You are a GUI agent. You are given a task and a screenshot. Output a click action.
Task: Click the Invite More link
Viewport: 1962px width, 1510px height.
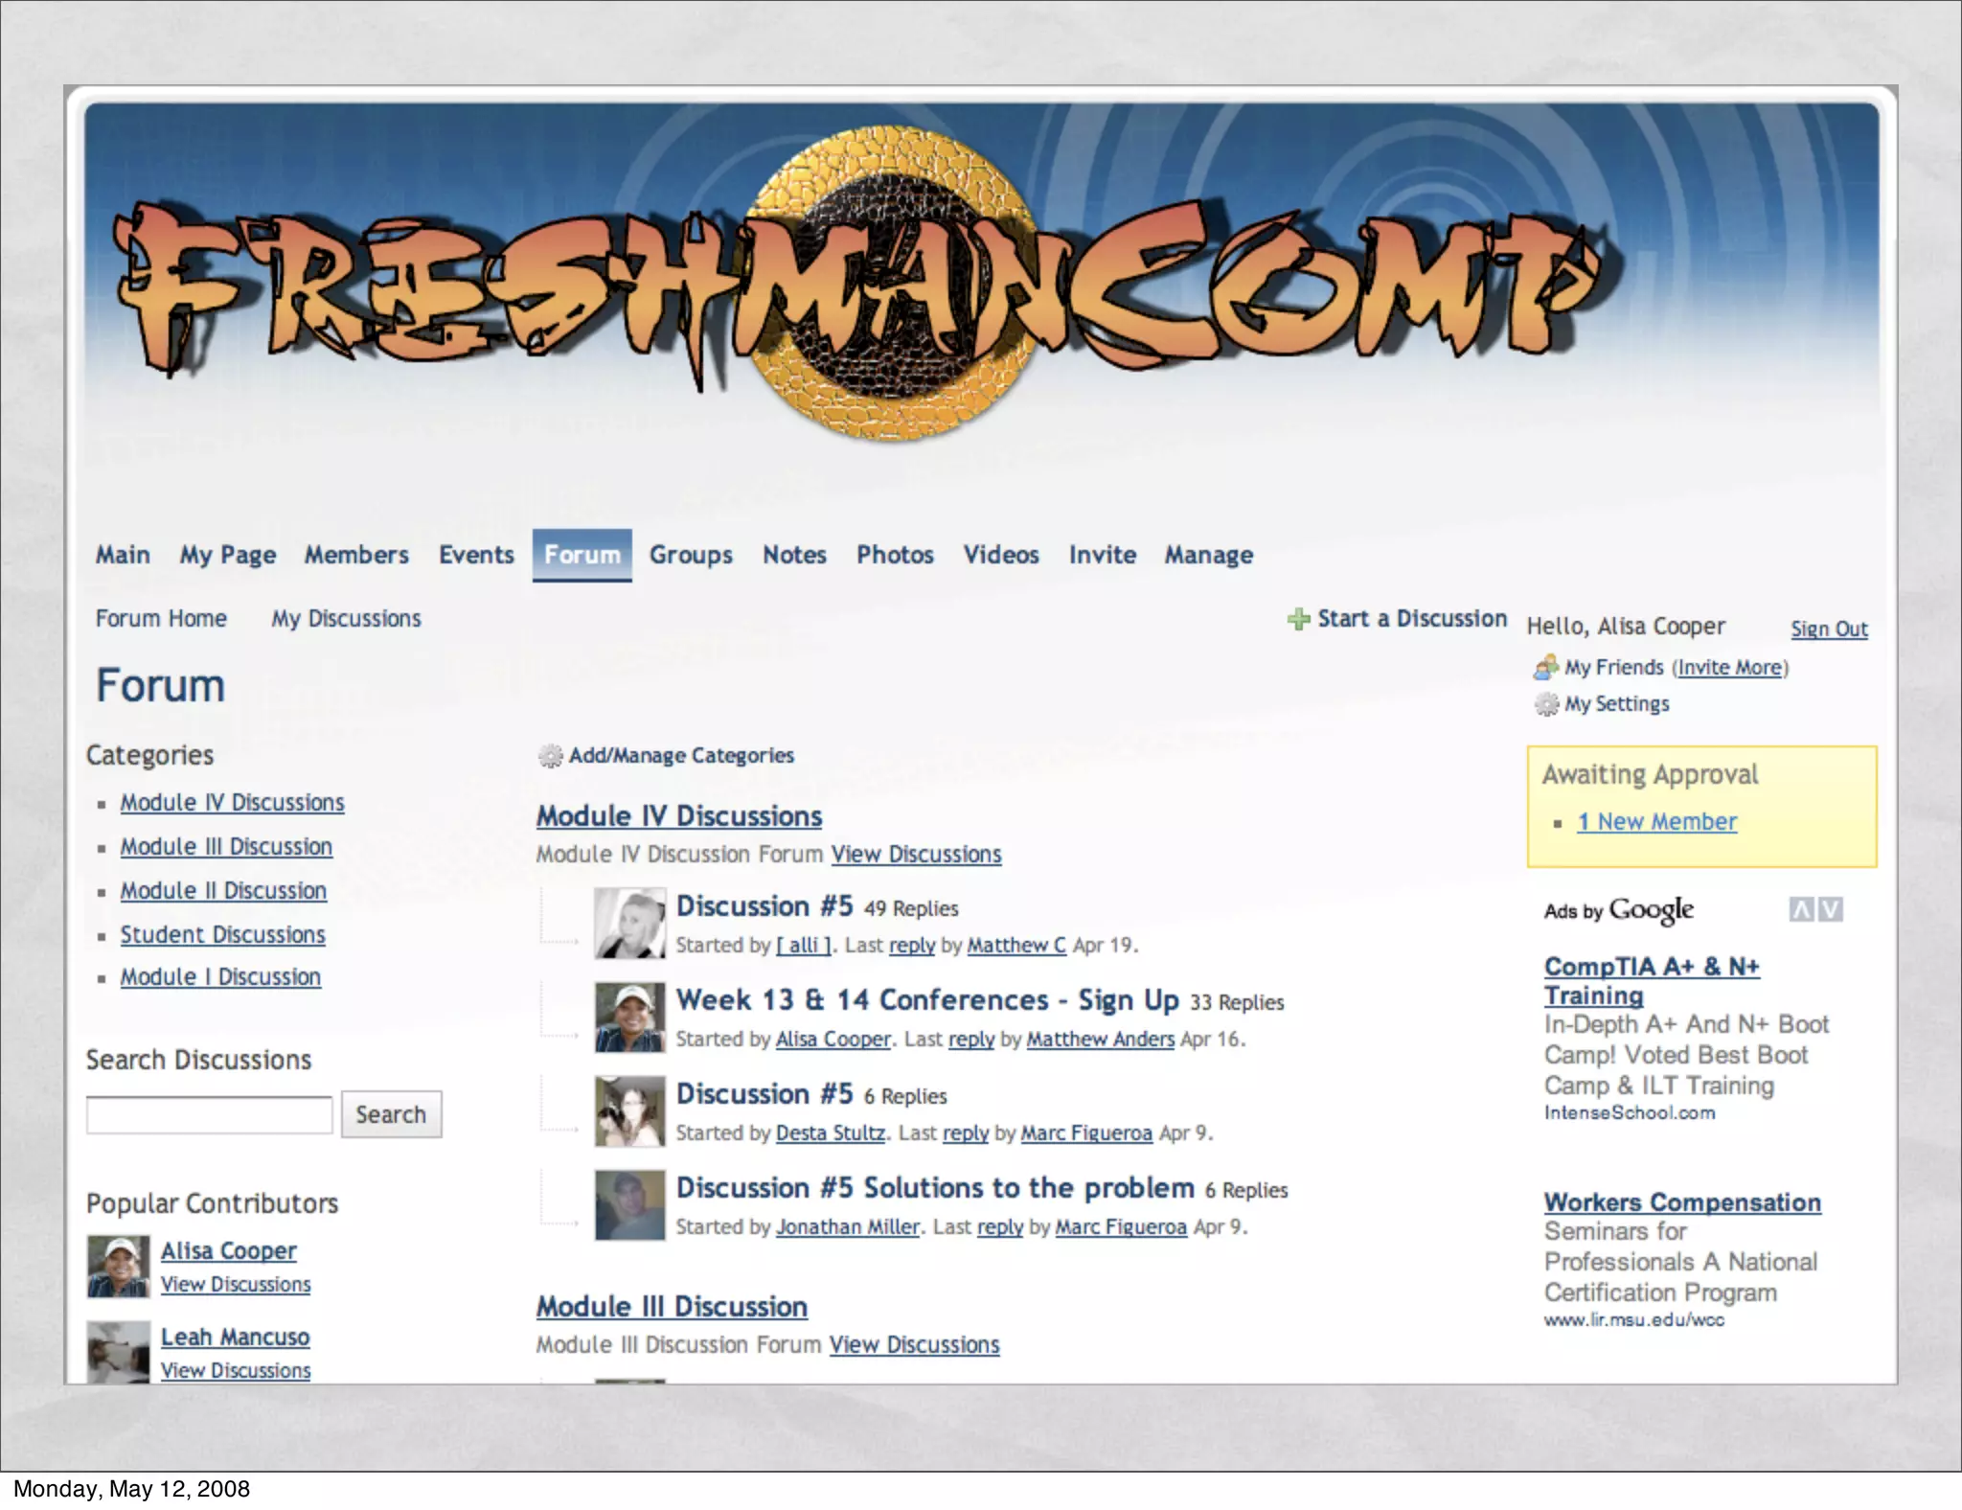coord(1729,668)
